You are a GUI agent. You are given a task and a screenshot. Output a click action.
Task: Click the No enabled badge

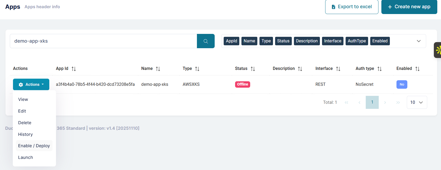point(402,84)
